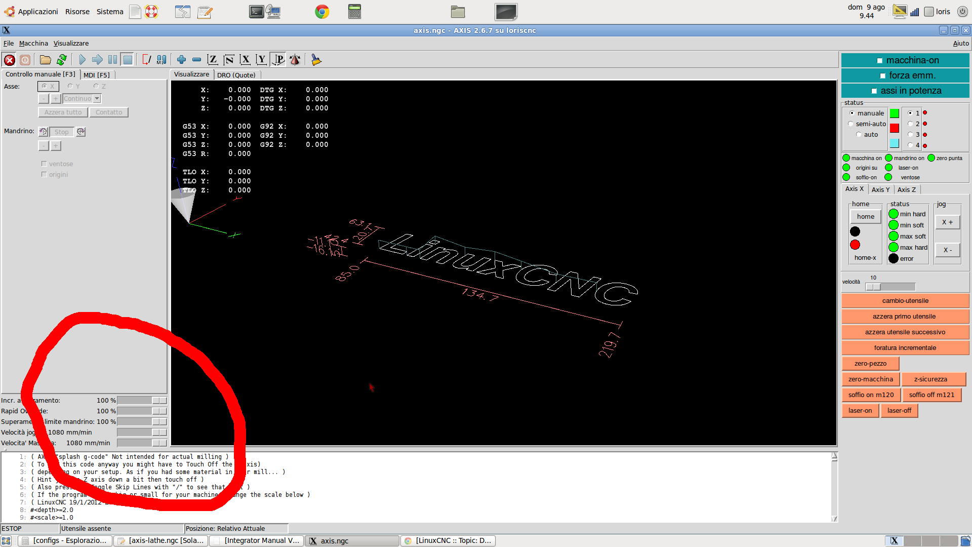Toggle the emergency stop toolbar icon
This screenshot has width=972, height=547.
10,60
